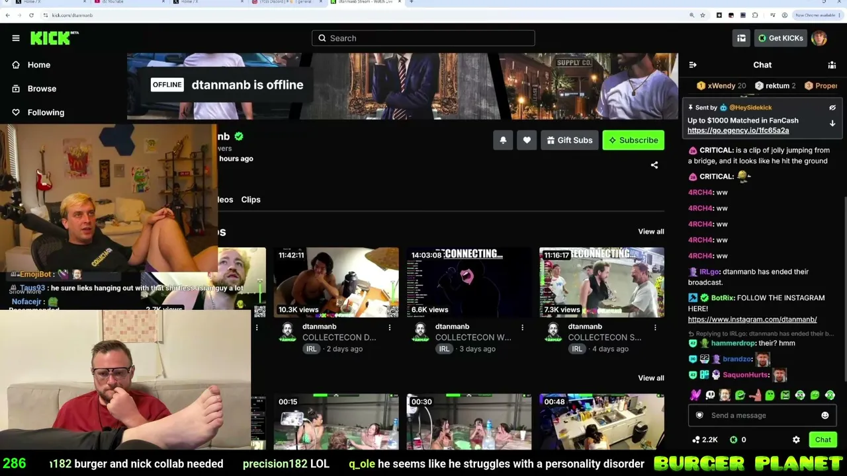Bookmark this page with star icon
This screenshot has height=476, width=847.
703,15
